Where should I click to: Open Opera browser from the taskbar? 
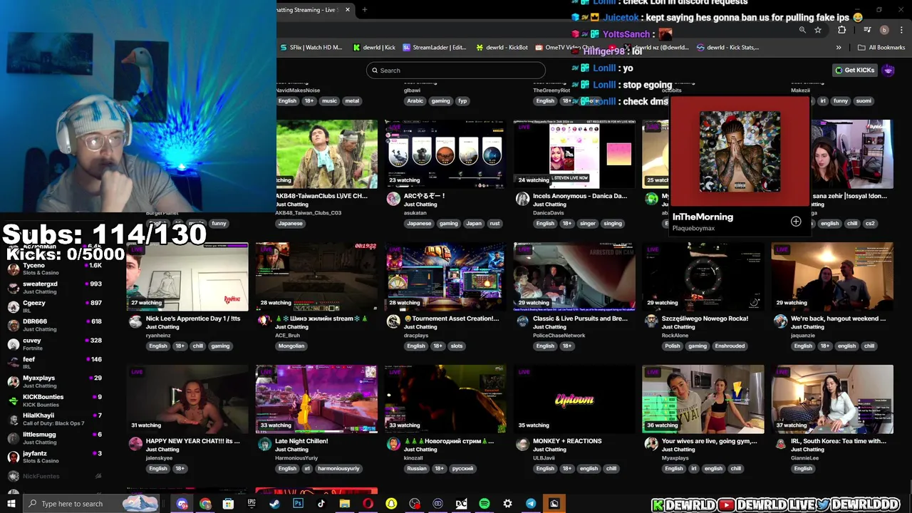coord(368,504)
